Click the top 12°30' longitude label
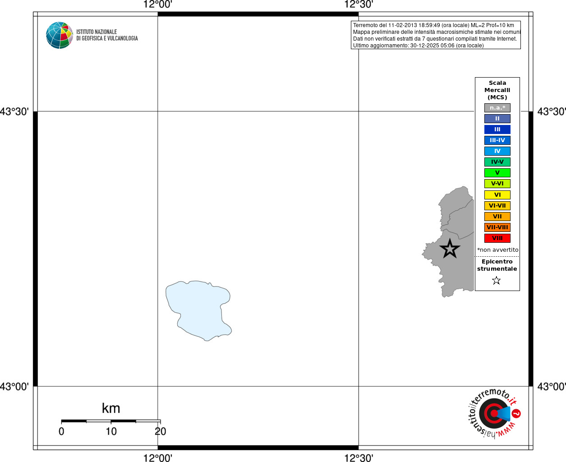 coord(359,5)
